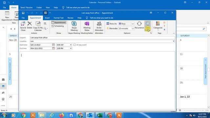Select the Appointment view in Show group
210x118 pixels.
(59, 22)
